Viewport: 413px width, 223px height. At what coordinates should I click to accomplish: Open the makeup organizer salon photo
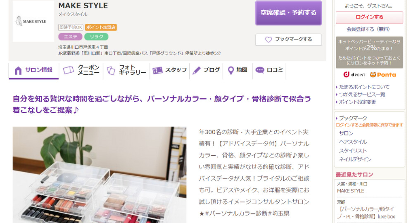tap(100, 175)
